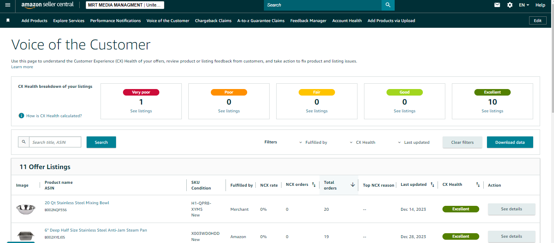This screenshot has height=243, width=554.
Task: Click the orange Poor badge
Action: [x=229, y=92]
